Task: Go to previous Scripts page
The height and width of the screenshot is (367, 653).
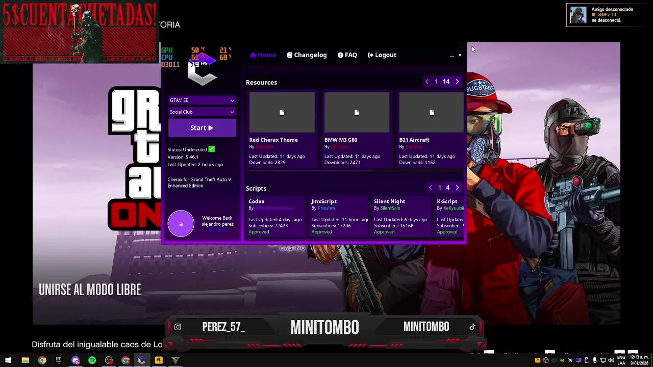Action: tap(430, 188)
